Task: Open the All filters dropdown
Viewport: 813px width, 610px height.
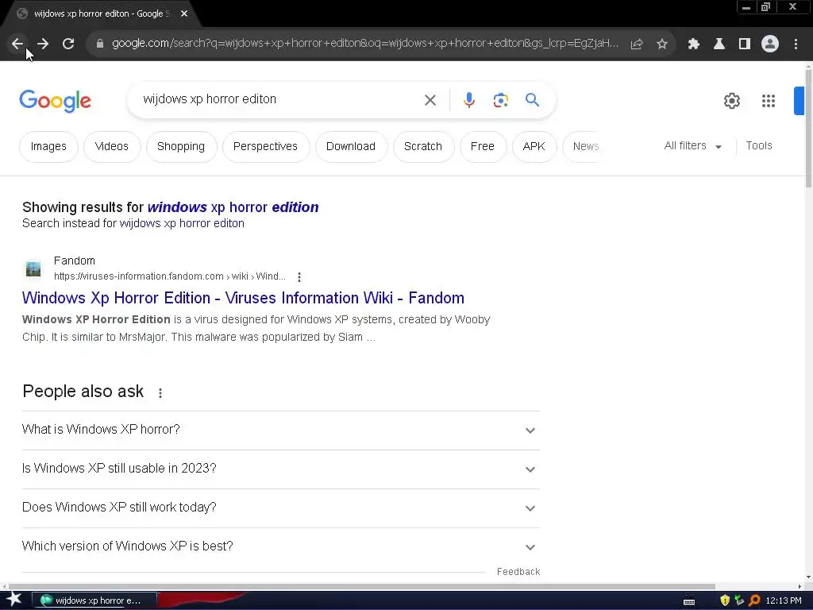Action: [x=693, y=146]
